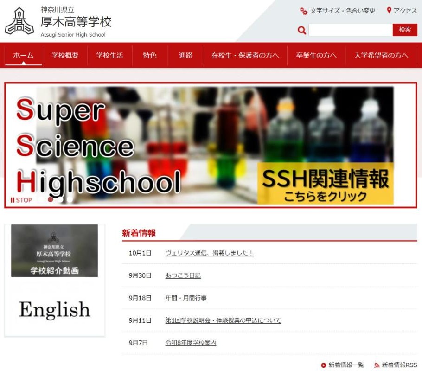The image size is (422, 371).
Task: Click the Super Science Highschool slide image
Action: (x=211, y=145)
